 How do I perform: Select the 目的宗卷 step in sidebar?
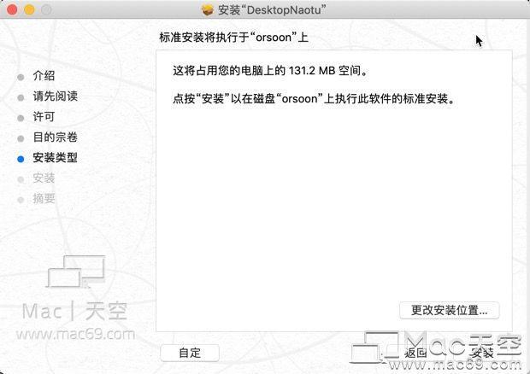[x=55, y=137]
